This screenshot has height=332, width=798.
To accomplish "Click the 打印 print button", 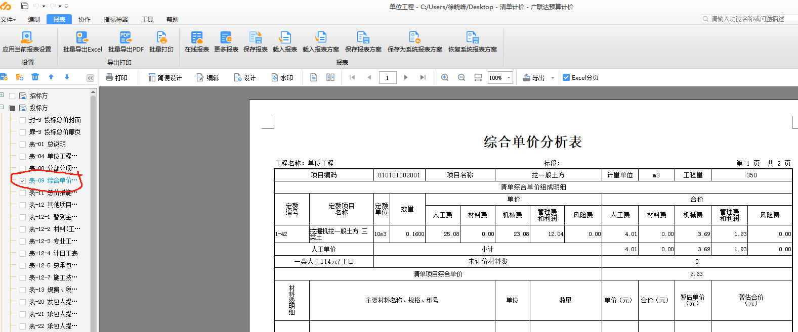I will coord(116,77).
